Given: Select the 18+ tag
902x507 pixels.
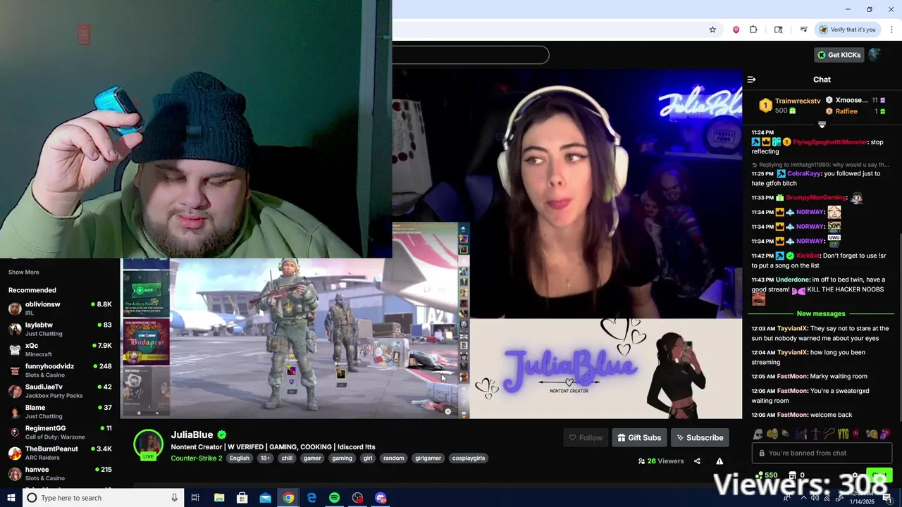Looking at the screenshot, I should pos(265,458).
